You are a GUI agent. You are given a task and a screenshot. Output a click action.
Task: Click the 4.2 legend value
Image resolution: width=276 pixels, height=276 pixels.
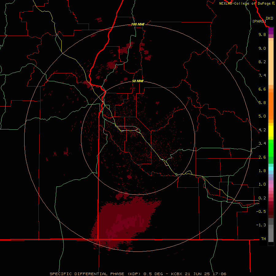(x=262, y=130)
